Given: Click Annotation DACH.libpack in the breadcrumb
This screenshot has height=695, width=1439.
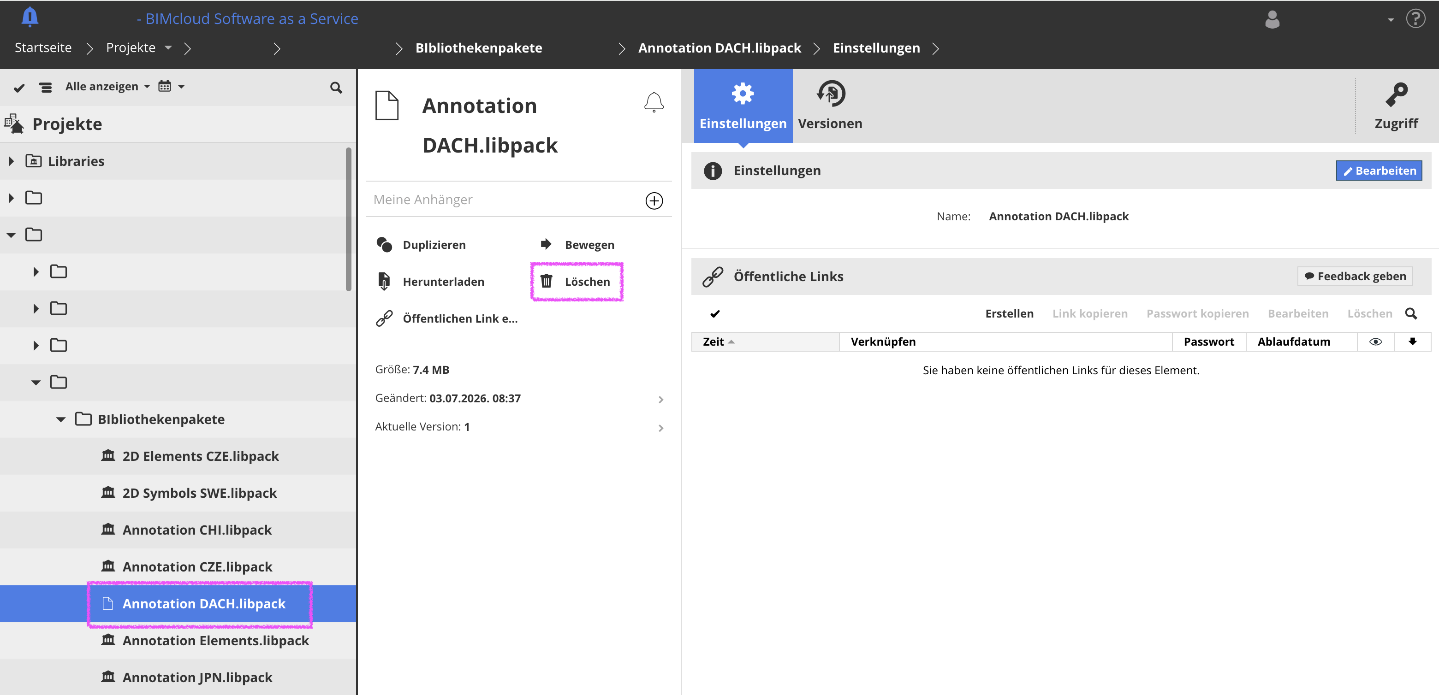Looking at the screenshot, I should [x=719, y=48].
